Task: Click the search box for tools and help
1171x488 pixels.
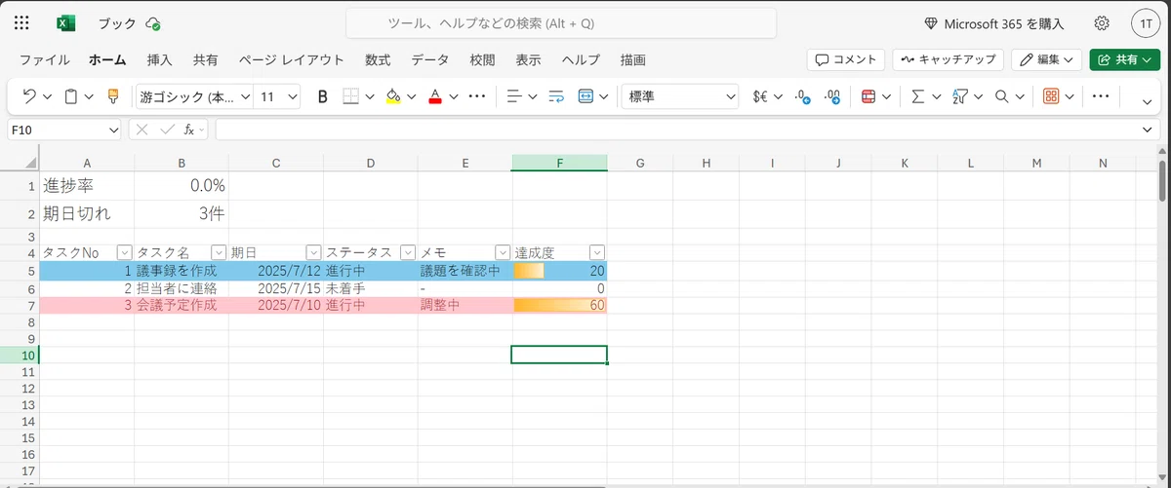Action: (561, 23)
